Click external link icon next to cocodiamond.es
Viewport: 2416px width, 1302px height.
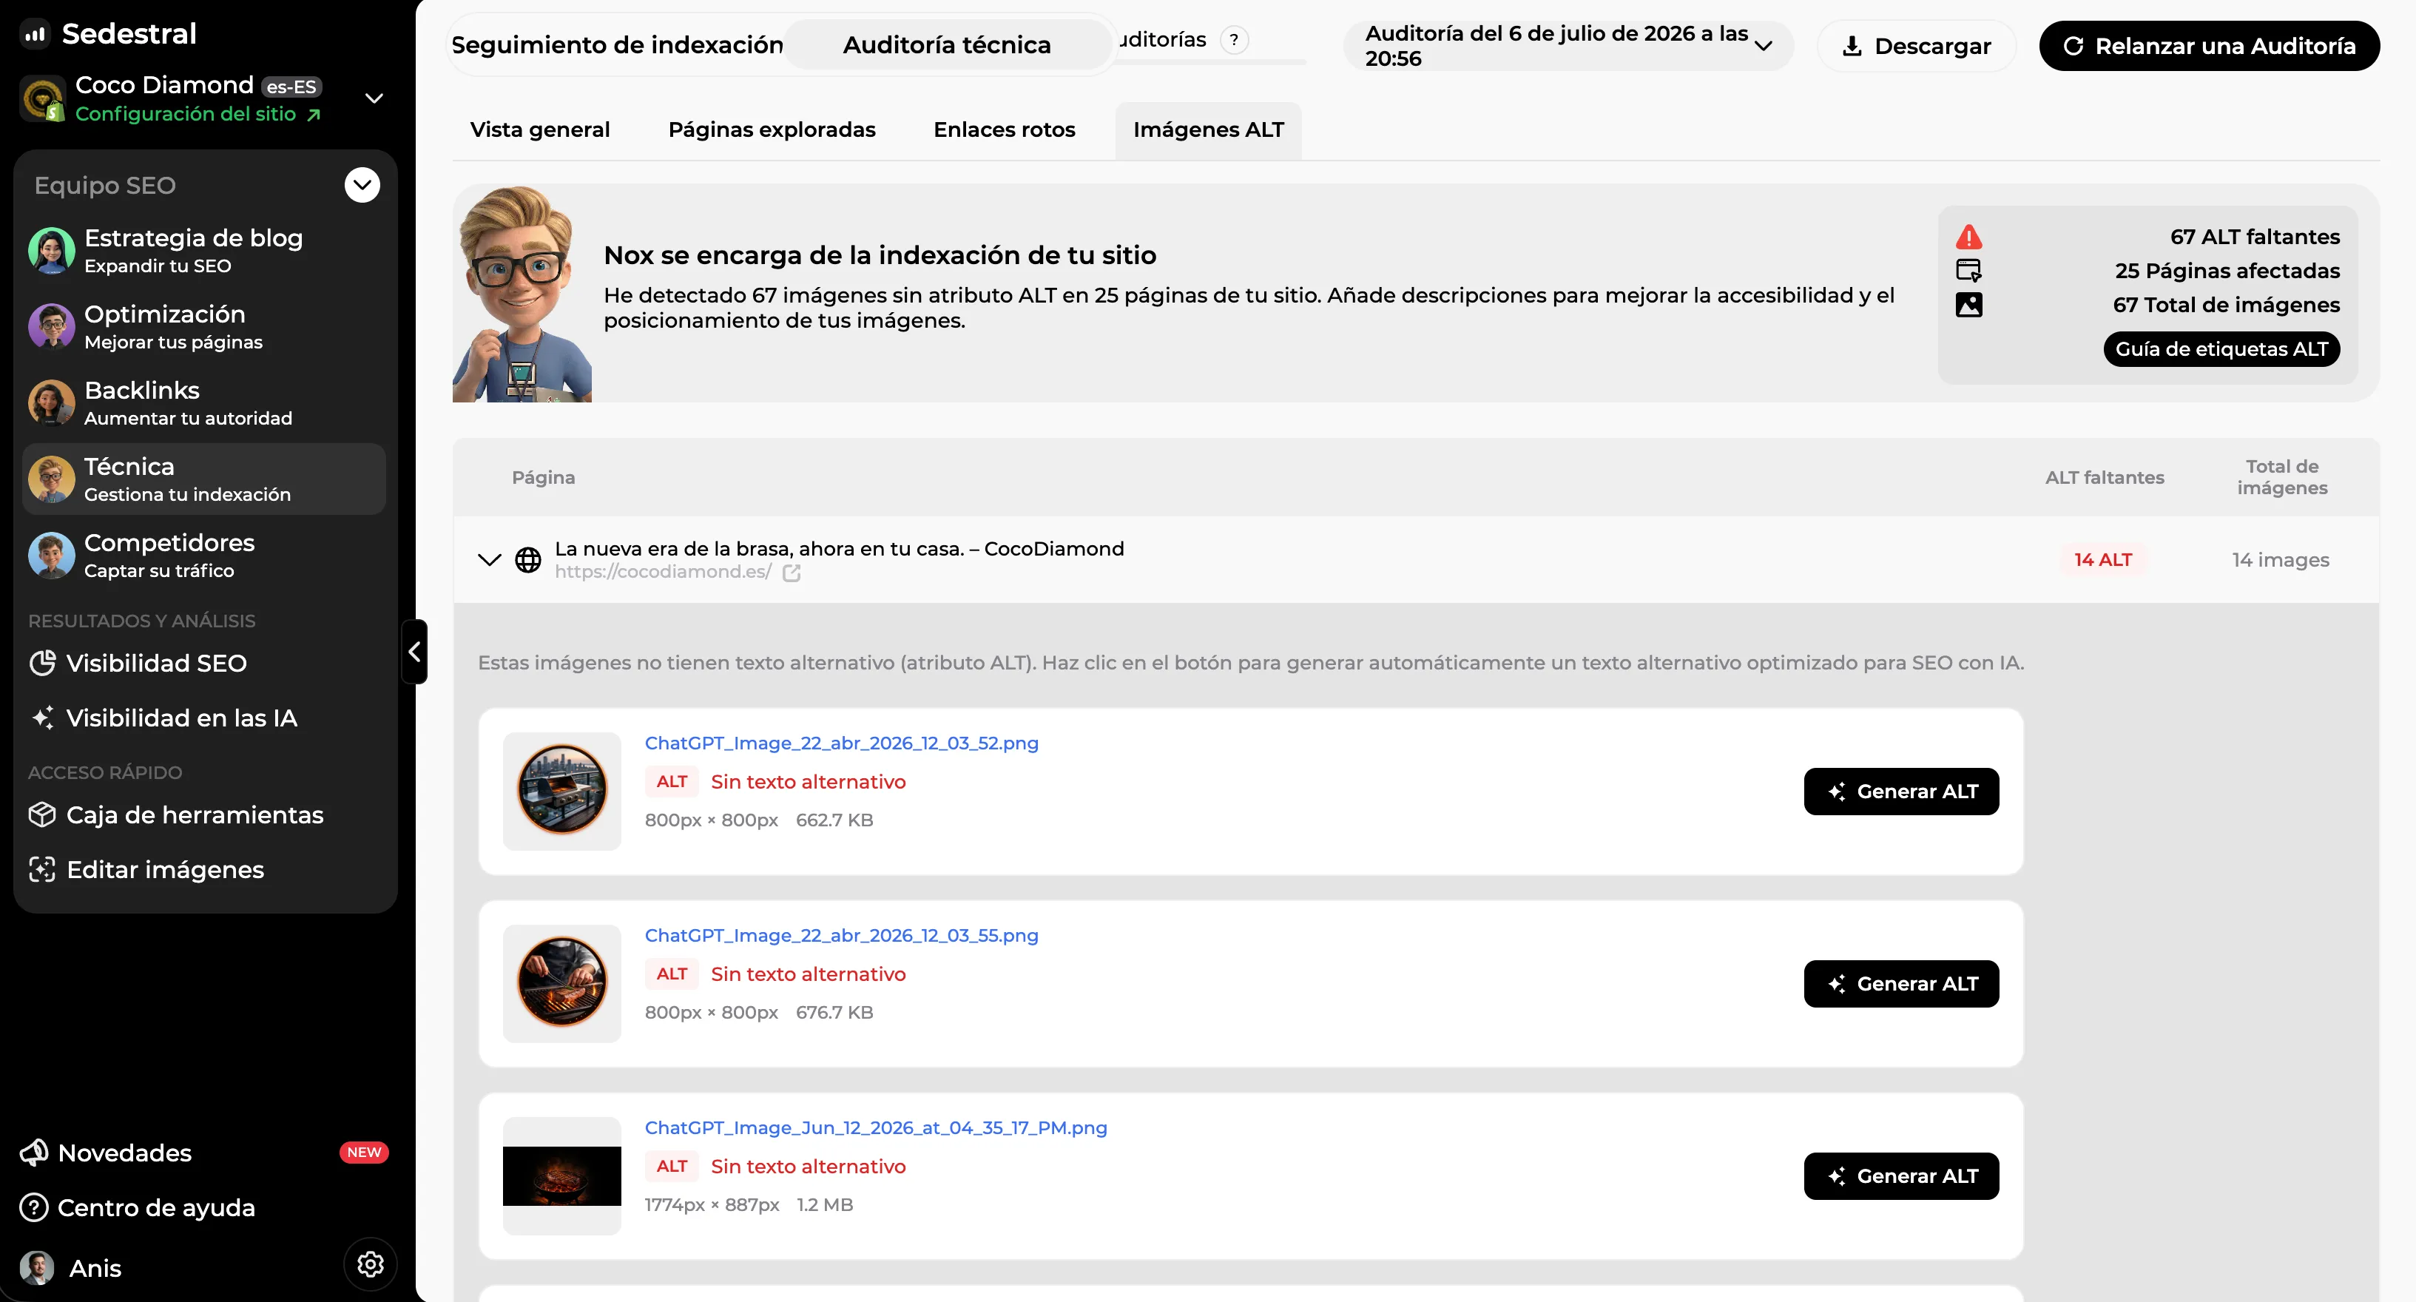[792, 572]
